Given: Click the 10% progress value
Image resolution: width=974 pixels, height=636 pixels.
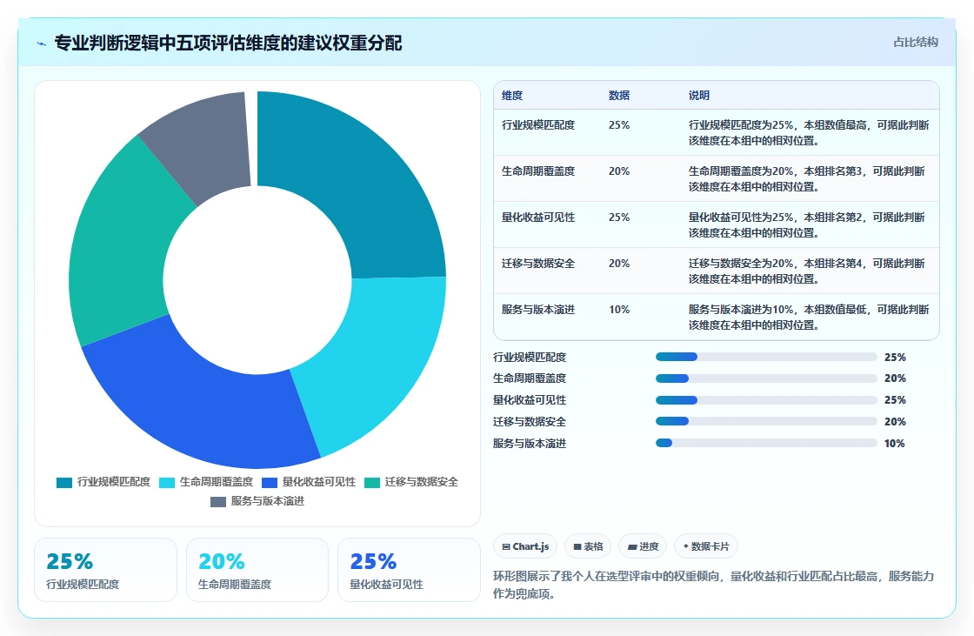Looking at the screenshot, I should coord(895,443).
